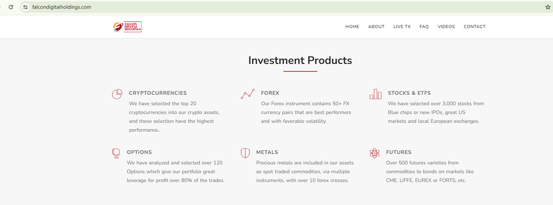Go to the HOME menu item
Image resolution: width=553 pixels, height=205 pixels.
[352, 27]
